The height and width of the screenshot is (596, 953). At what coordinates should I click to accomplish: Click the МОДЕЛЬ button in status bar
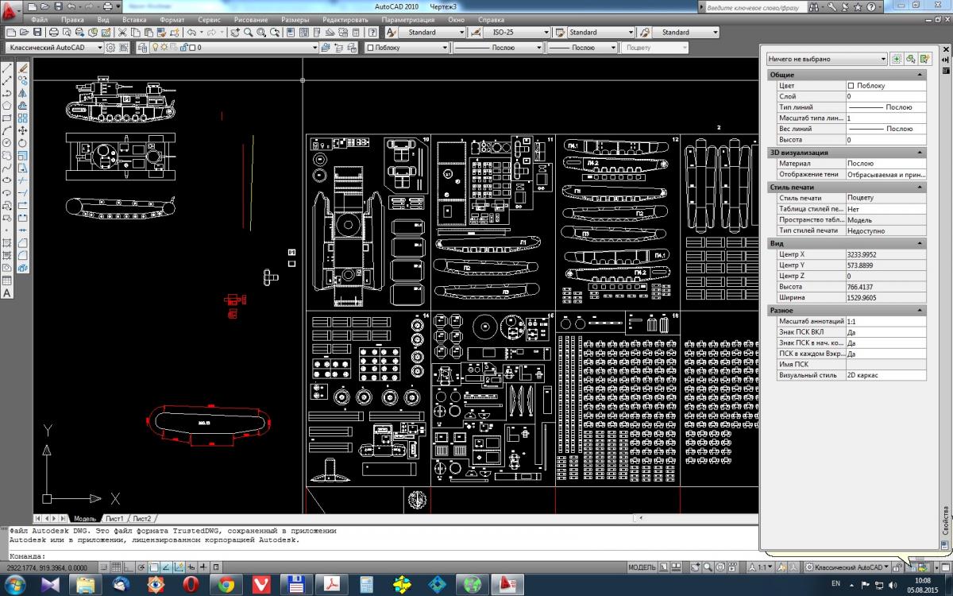(x=642, y=567)
